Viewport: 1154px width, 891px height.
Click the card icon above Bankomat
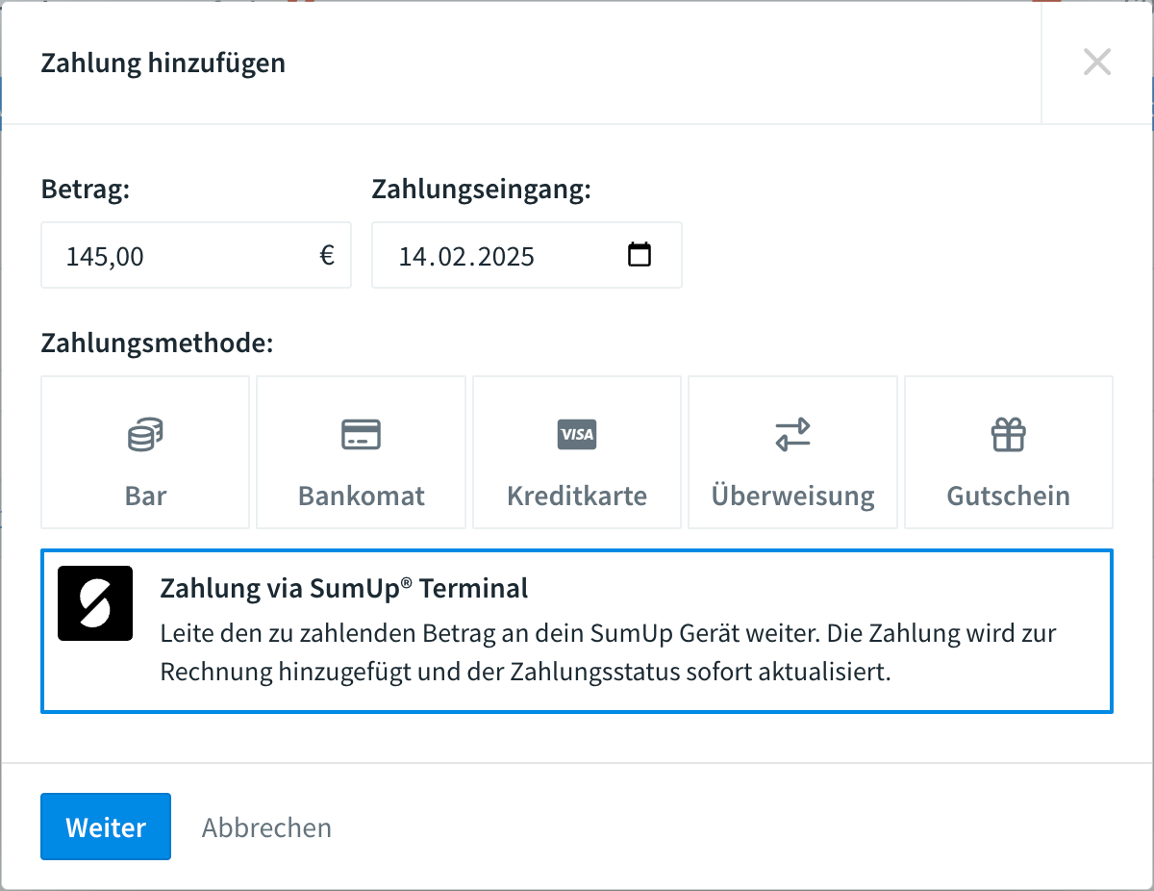(x=361, y=435)
